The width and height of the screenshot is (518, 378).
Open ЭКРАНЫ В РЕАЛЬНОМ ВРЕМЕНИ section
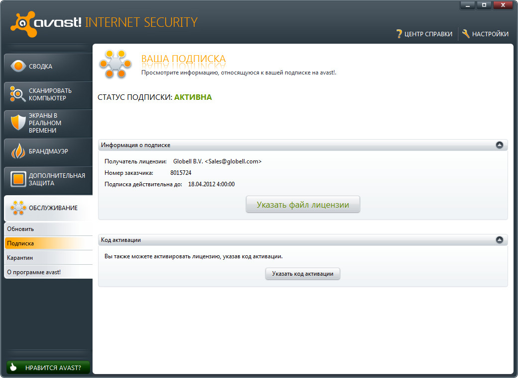[48, 123]
